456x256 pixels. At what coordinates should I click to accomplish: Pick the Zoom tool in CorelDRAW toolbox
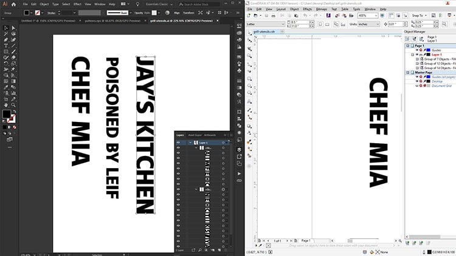click(x=250, y=55)
